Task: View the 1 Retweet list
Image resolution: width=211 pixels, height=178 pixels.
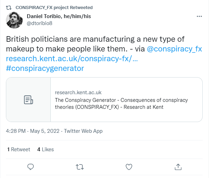Action: click(18, 149)
